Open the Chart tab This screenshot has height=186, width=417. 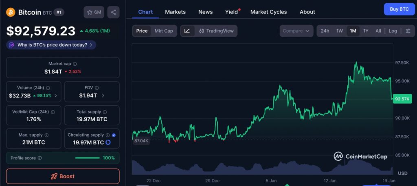pos(145,12)
